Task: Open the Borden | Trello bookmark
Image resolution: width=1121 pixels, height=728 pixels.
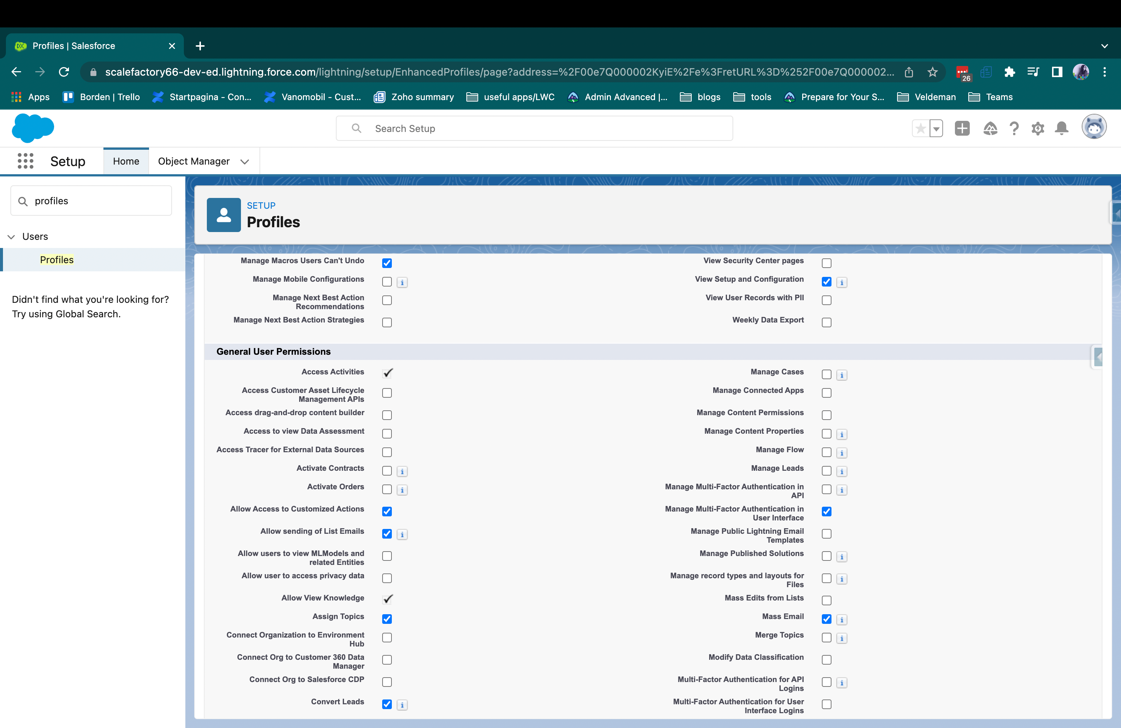Action: (102, 97)
